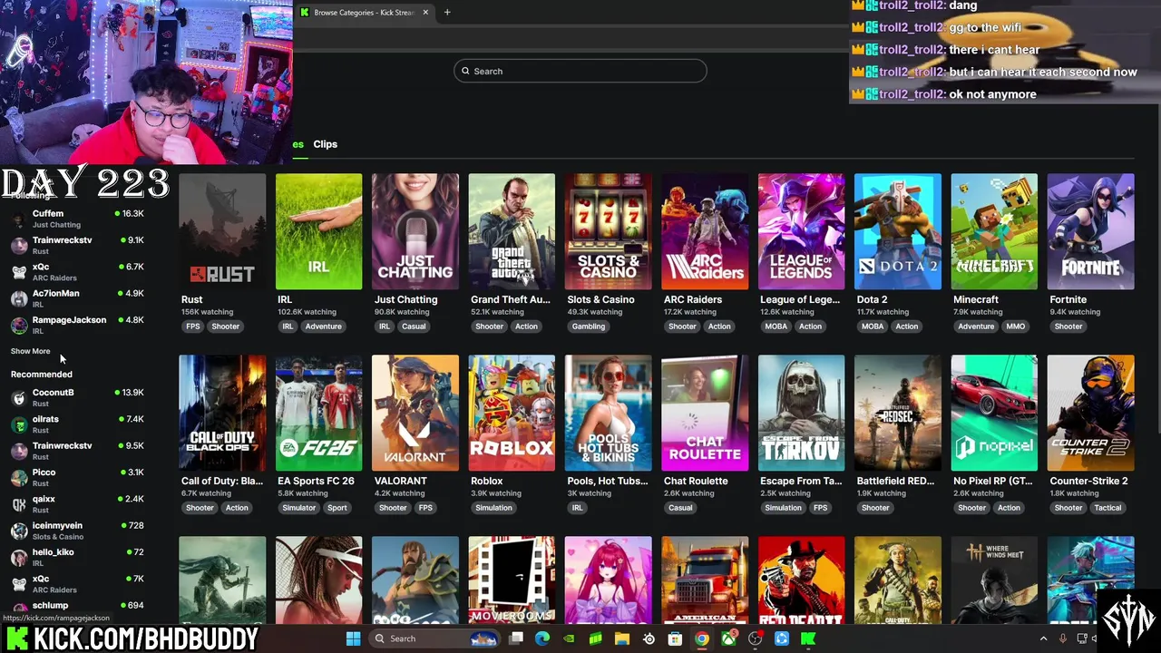Open the Fortnite category cover
Screen dimensions: 1161x653
pos(1090,231)
